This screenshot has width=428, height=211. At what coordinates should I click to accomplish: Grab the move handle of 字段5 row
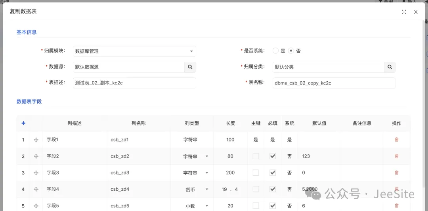(36, 206)
